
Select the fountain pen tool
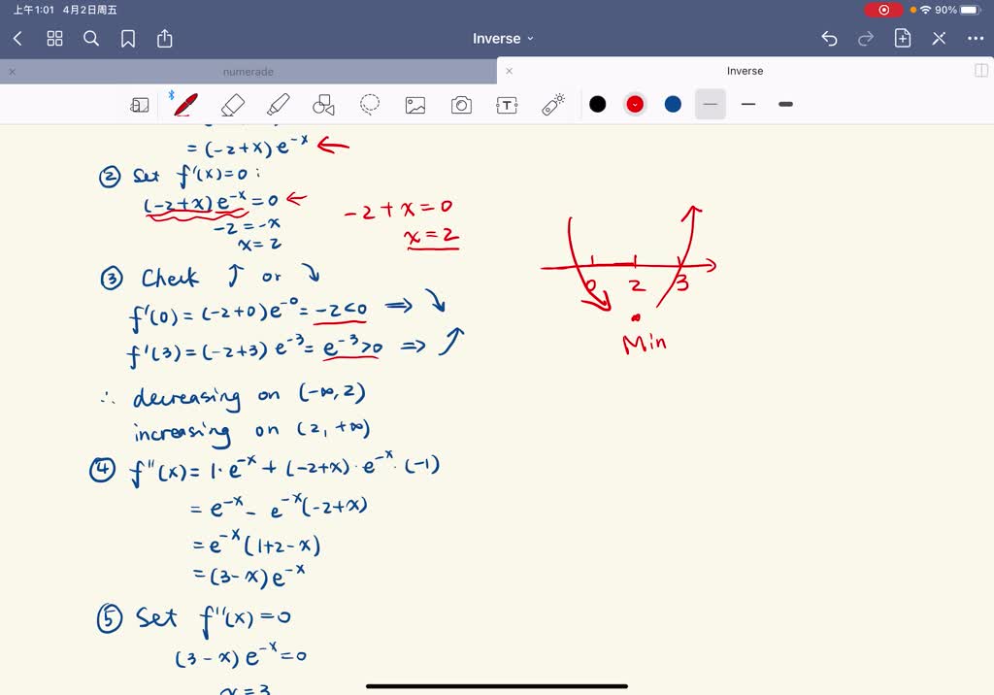click(x=185, y=104)
